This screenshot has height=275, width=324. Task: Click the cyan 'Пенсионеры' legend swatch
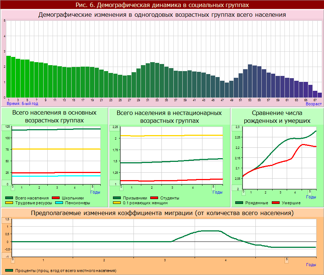[x=59, y=203]
